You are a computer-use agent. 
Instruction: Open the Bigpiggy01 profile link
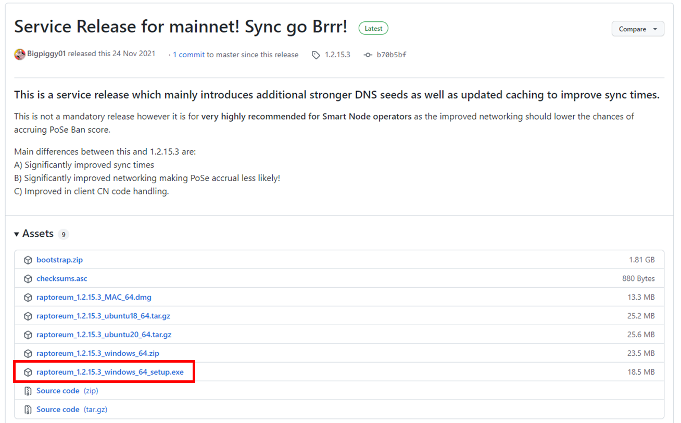(47, 54)
